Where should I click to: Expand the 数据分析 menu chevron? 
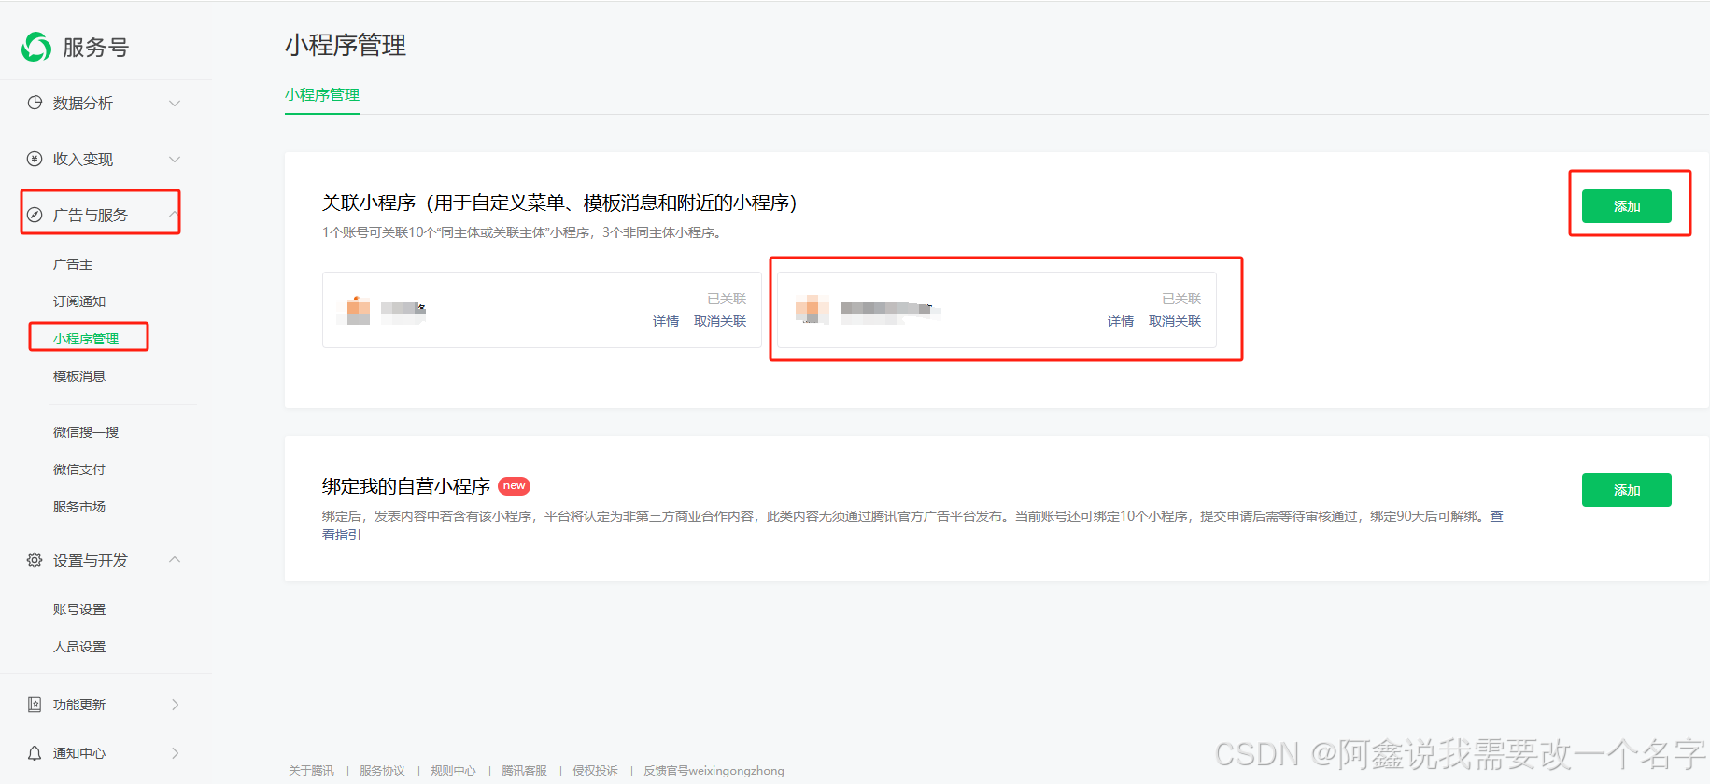(x=175, y=103)
